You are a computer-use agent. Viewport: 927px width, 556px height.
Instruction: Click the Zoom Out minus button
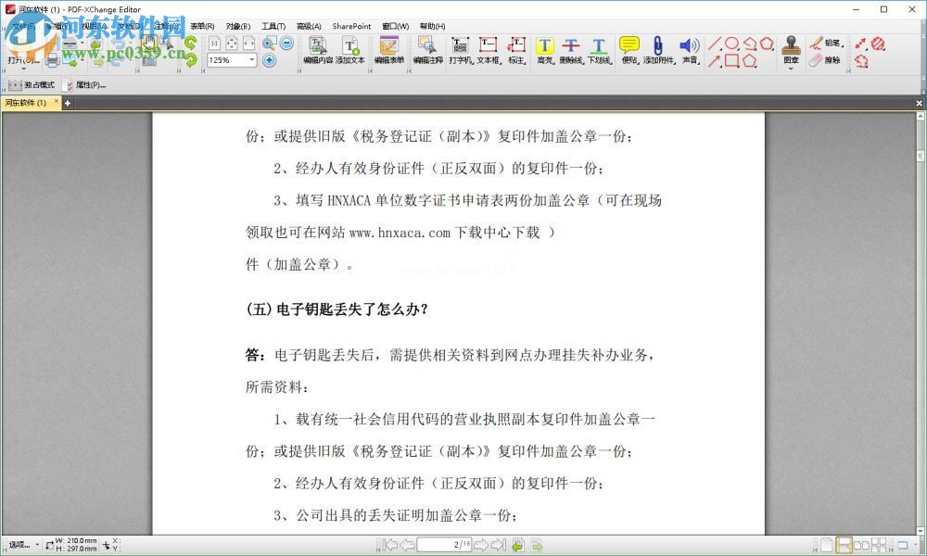click(x=286, y=44)
